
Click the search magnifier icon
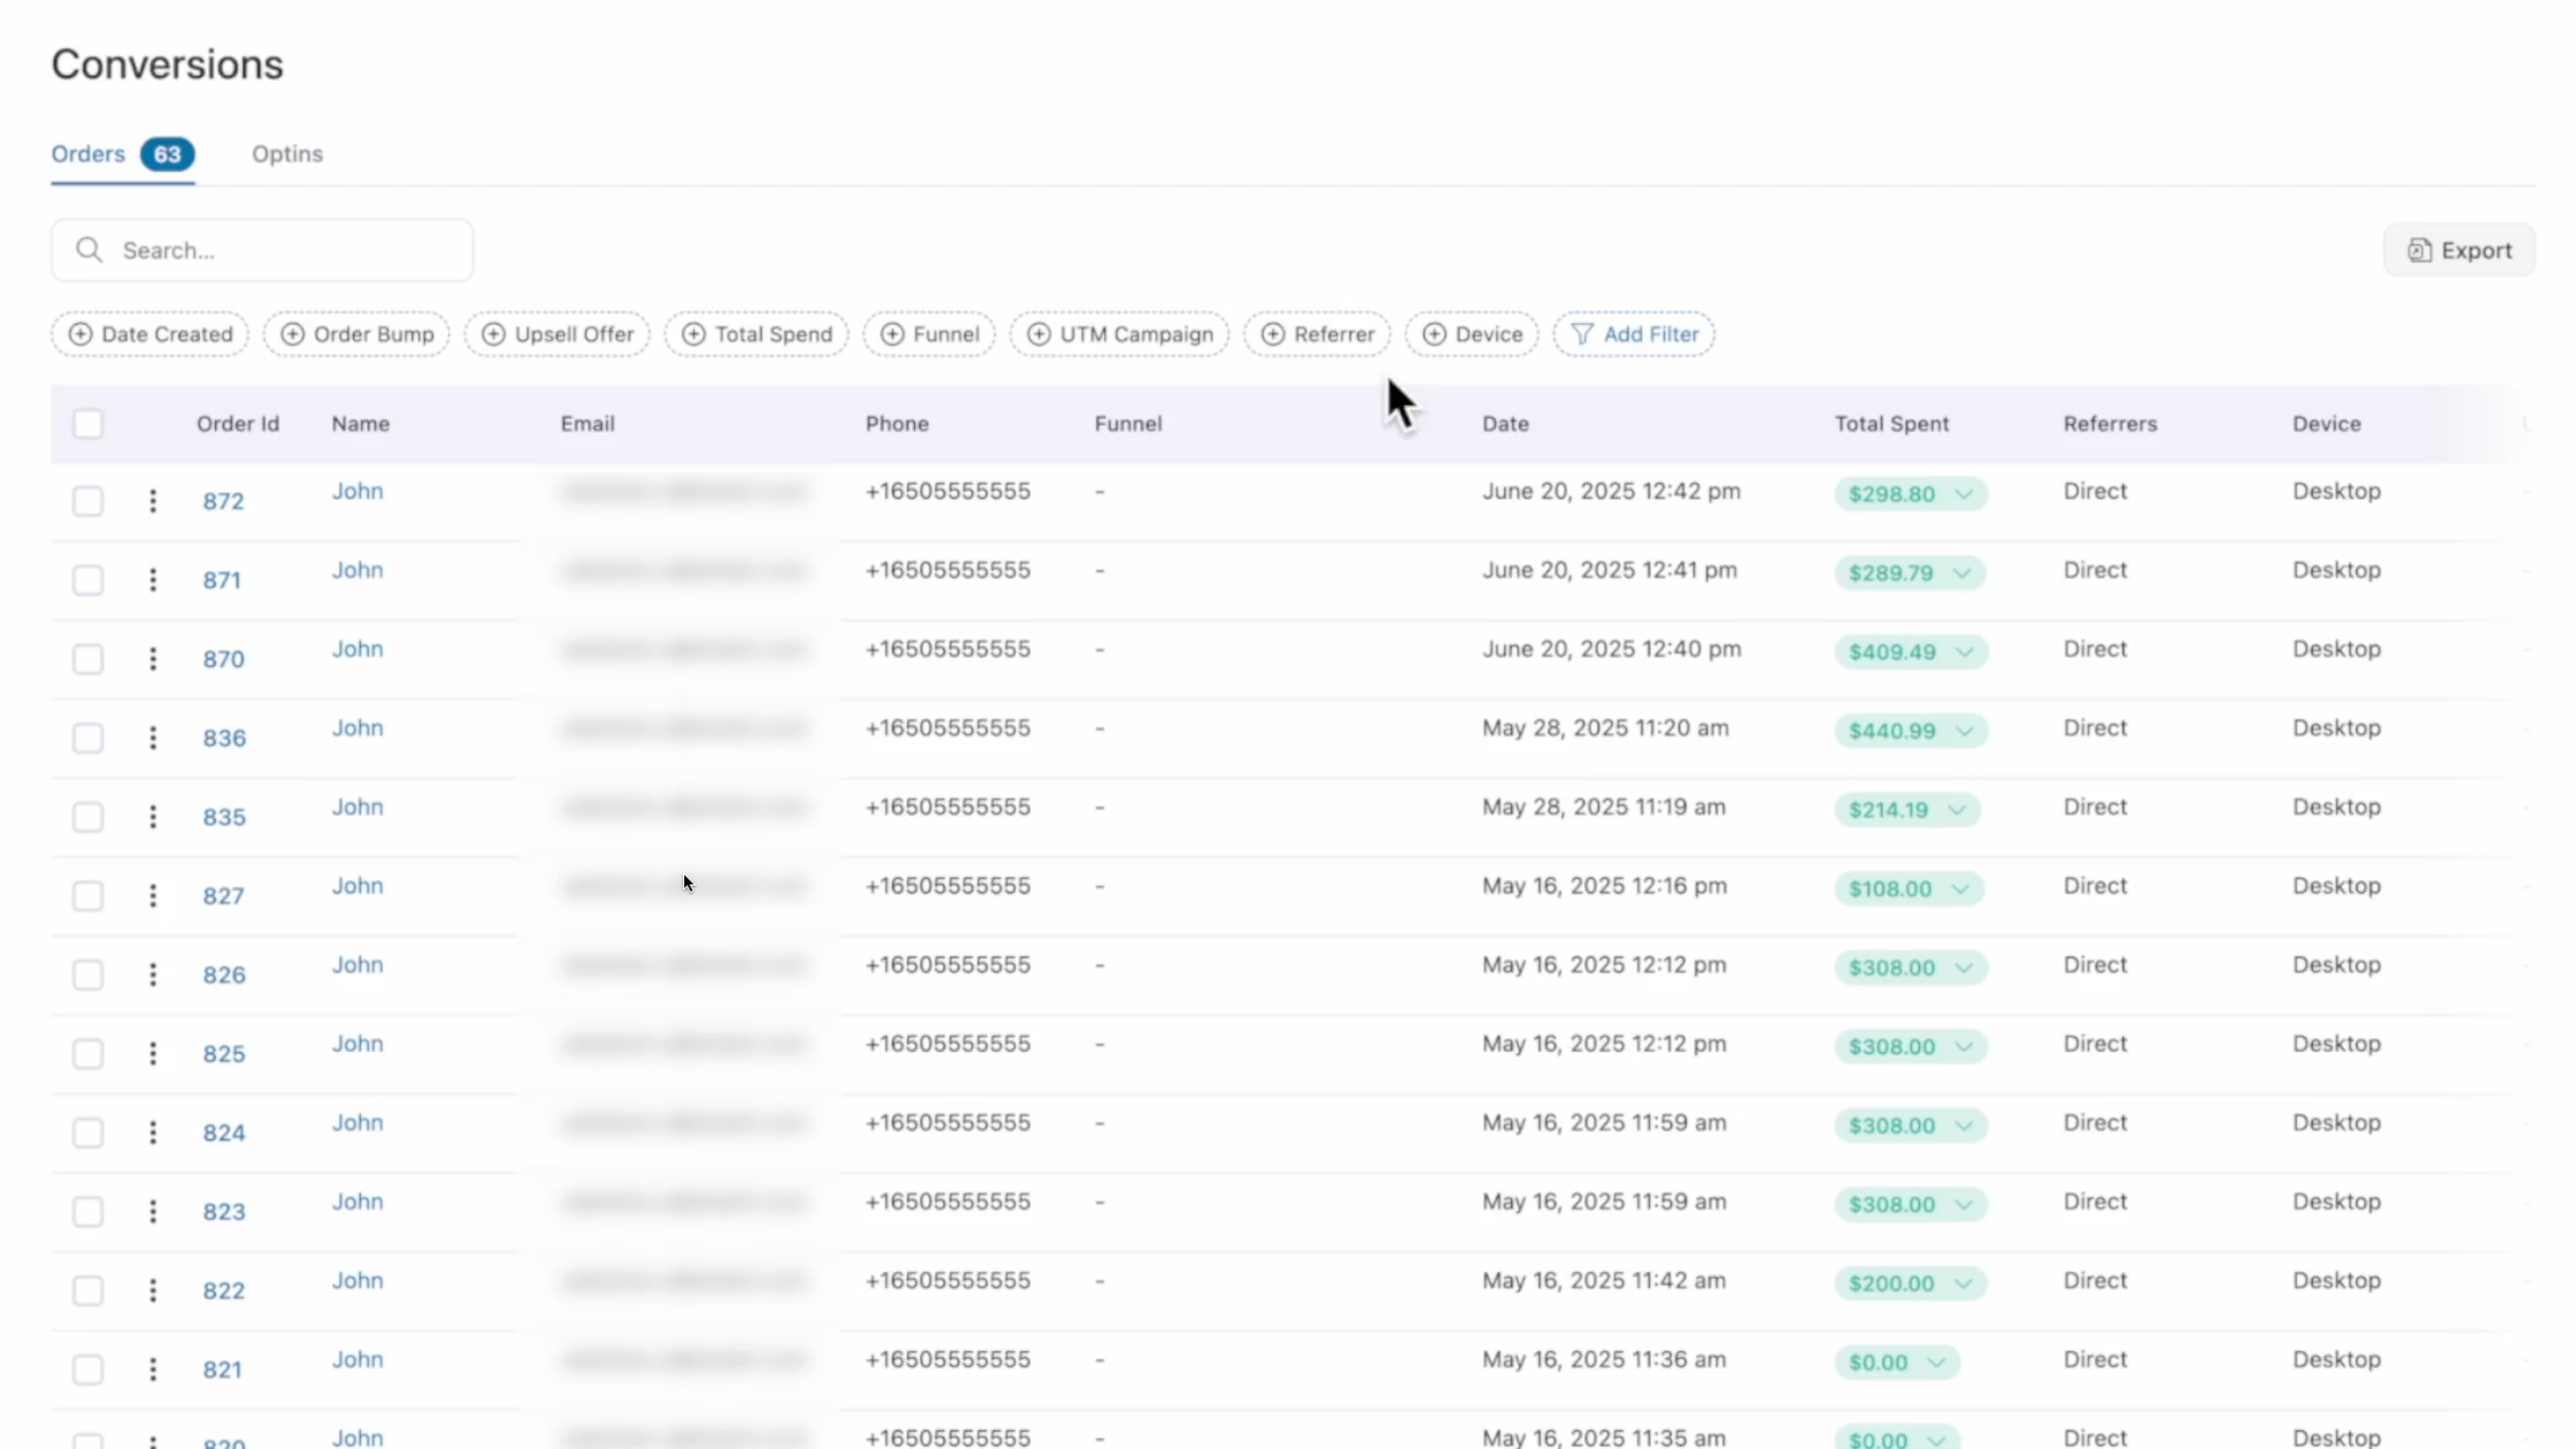tap(89, 250)
